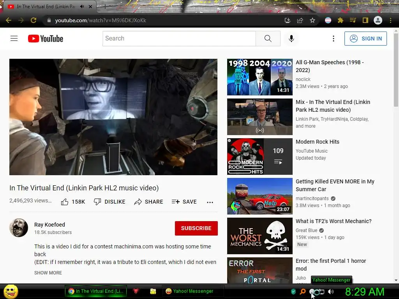Open the smiley Start button on taskbar
The image size is (399, 299).
pyautogui.click(x=11, y=291)
